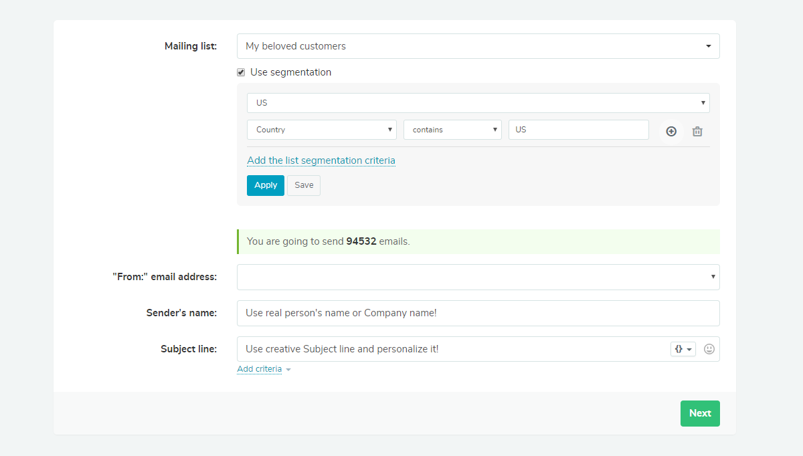This screenshot has width=803, height=456.
Task: Delete the Country condition with trash icon
Action: (x=697, y=132)
